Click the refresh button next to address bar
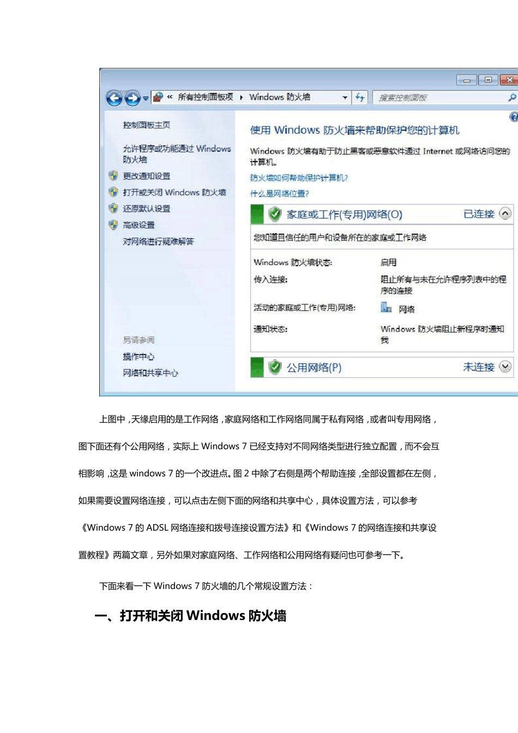Viewport: 518px width, 733px height. [x=360, y=97]
